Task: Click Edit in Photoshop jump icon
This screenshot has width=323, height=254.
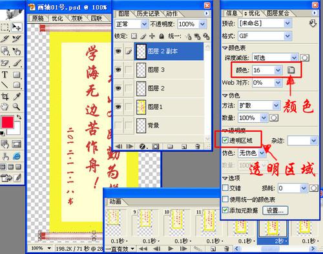Action: point(6,178)
